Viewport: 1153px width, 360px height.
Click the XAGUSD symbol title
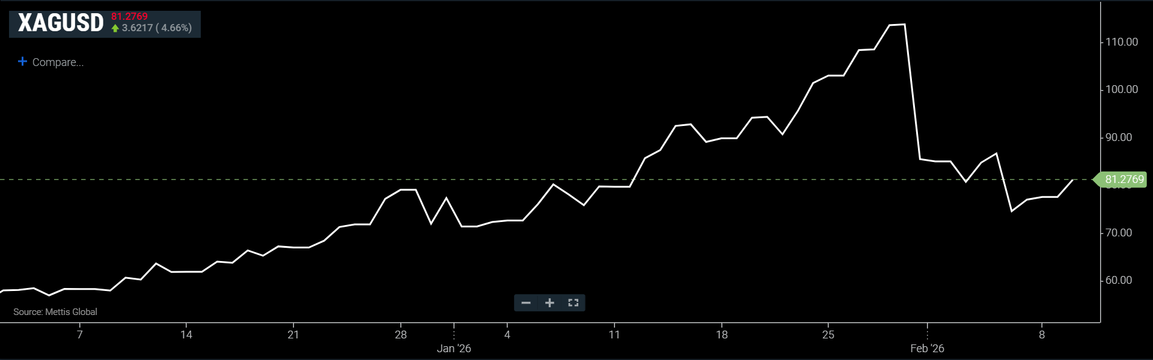click(x=61, y=23)
